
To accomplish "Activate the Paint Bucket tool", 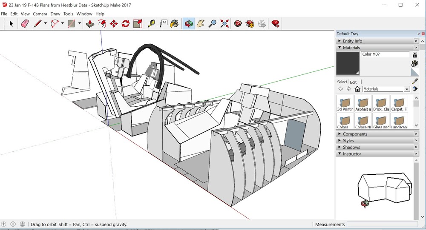I will [174, 24].
